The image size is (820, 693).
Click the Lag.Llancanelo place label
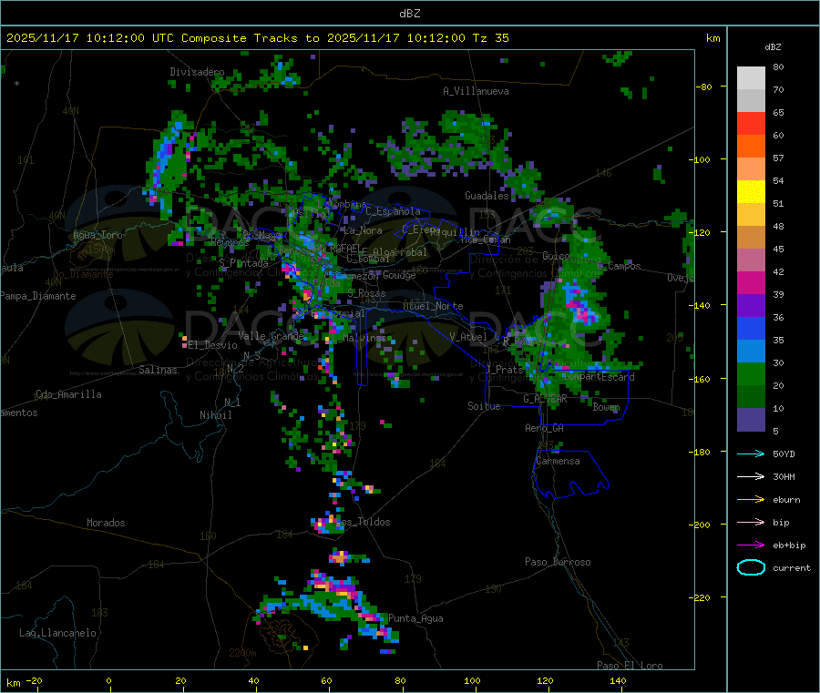(57, 633)
